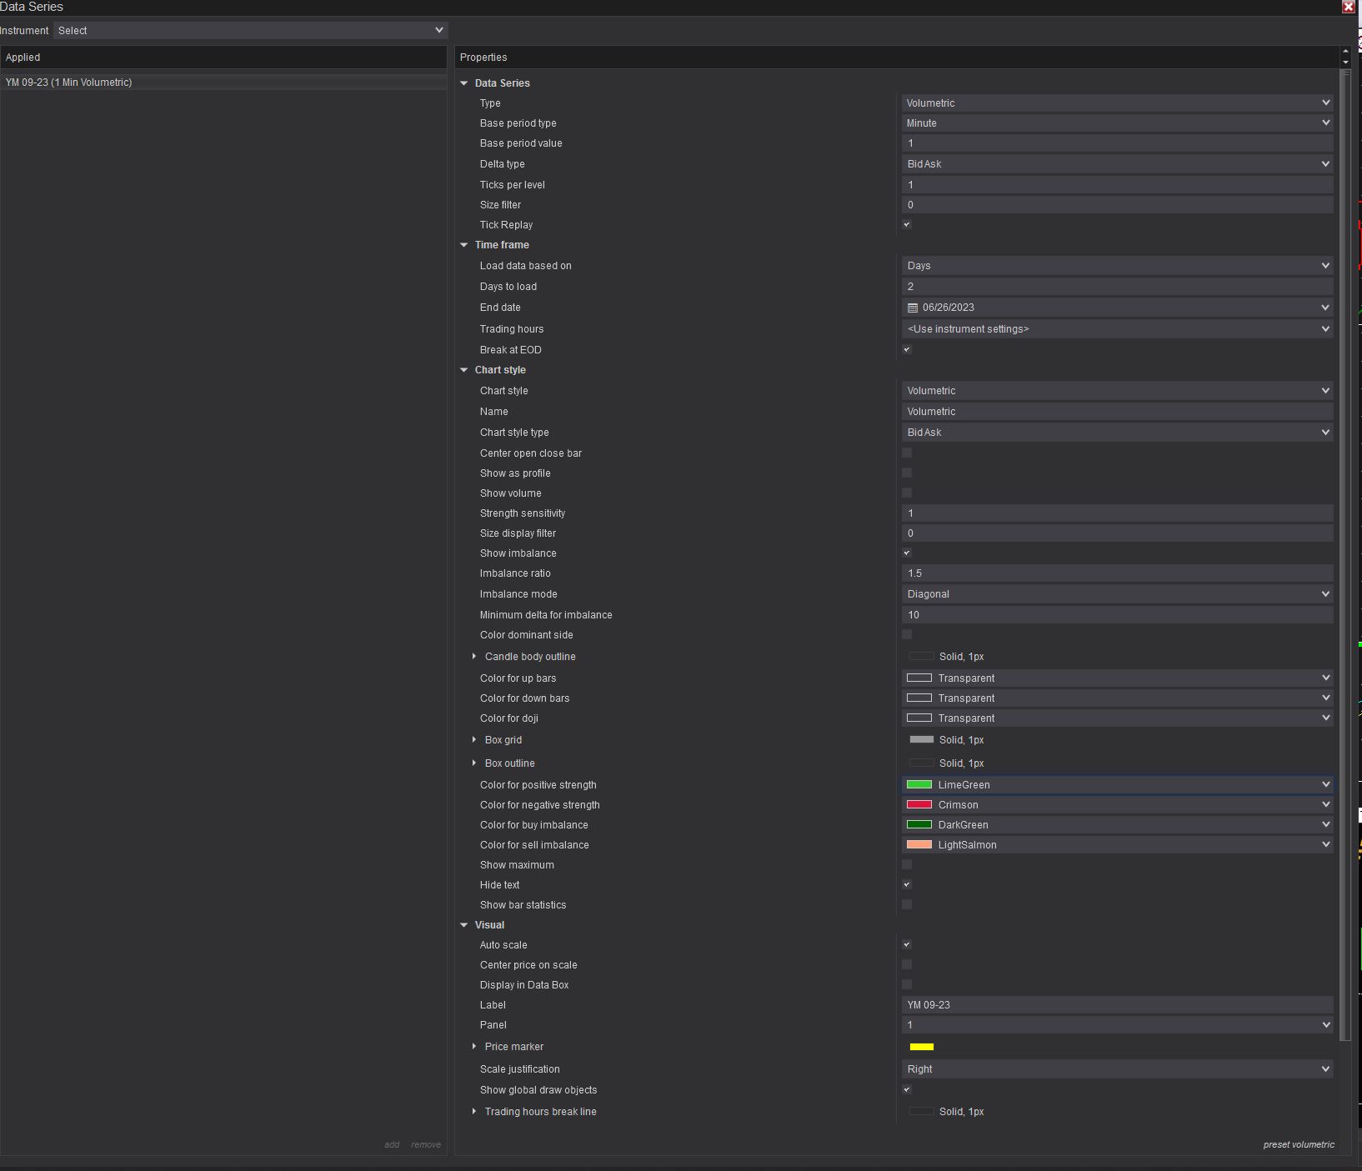Toggle the Show imbalance checkbox
The height and width of the screenshot is (1171, 1362).
click(x=907, y=553)
